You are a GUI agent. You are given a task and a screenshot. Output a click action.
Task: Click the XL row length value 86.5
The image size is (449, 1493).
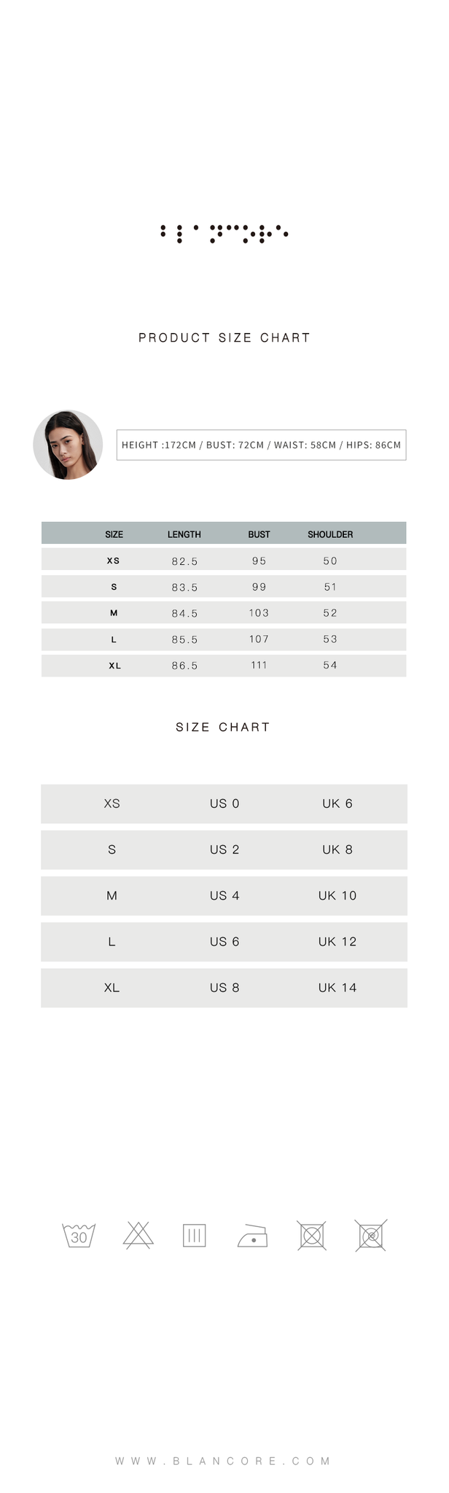tap(184, 666)
